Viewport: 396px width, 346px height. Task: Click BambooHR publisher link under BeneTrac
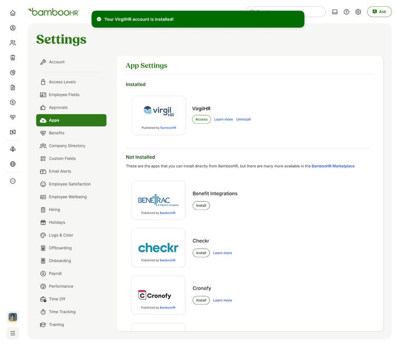click(168, 213)
